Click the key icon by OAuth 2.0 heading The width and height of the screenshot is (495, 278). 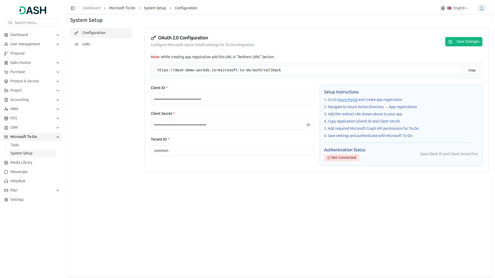pos(153,38)
